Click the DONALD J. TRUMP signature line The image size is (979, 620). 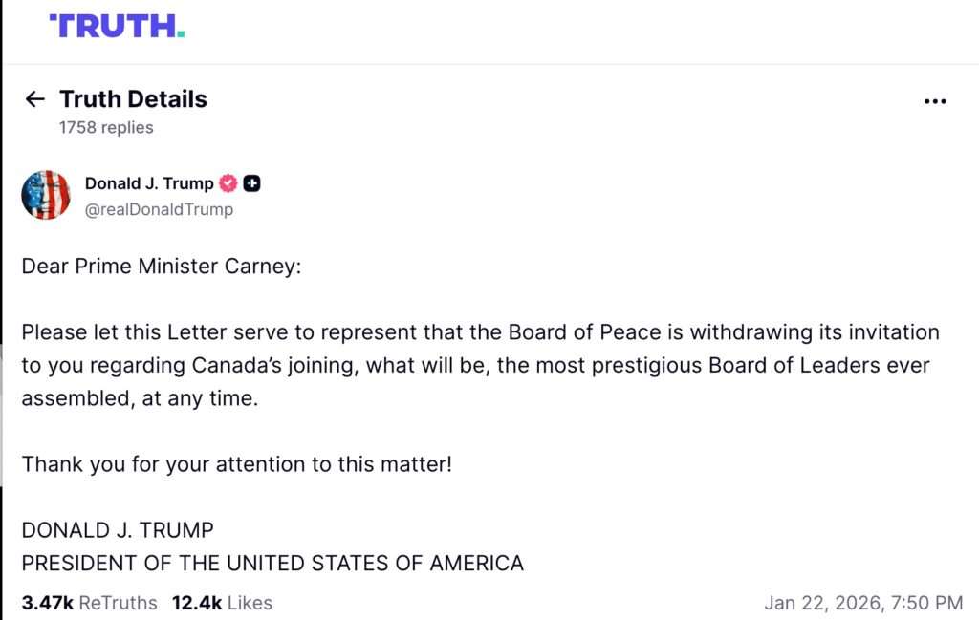[x=118, y=530]
